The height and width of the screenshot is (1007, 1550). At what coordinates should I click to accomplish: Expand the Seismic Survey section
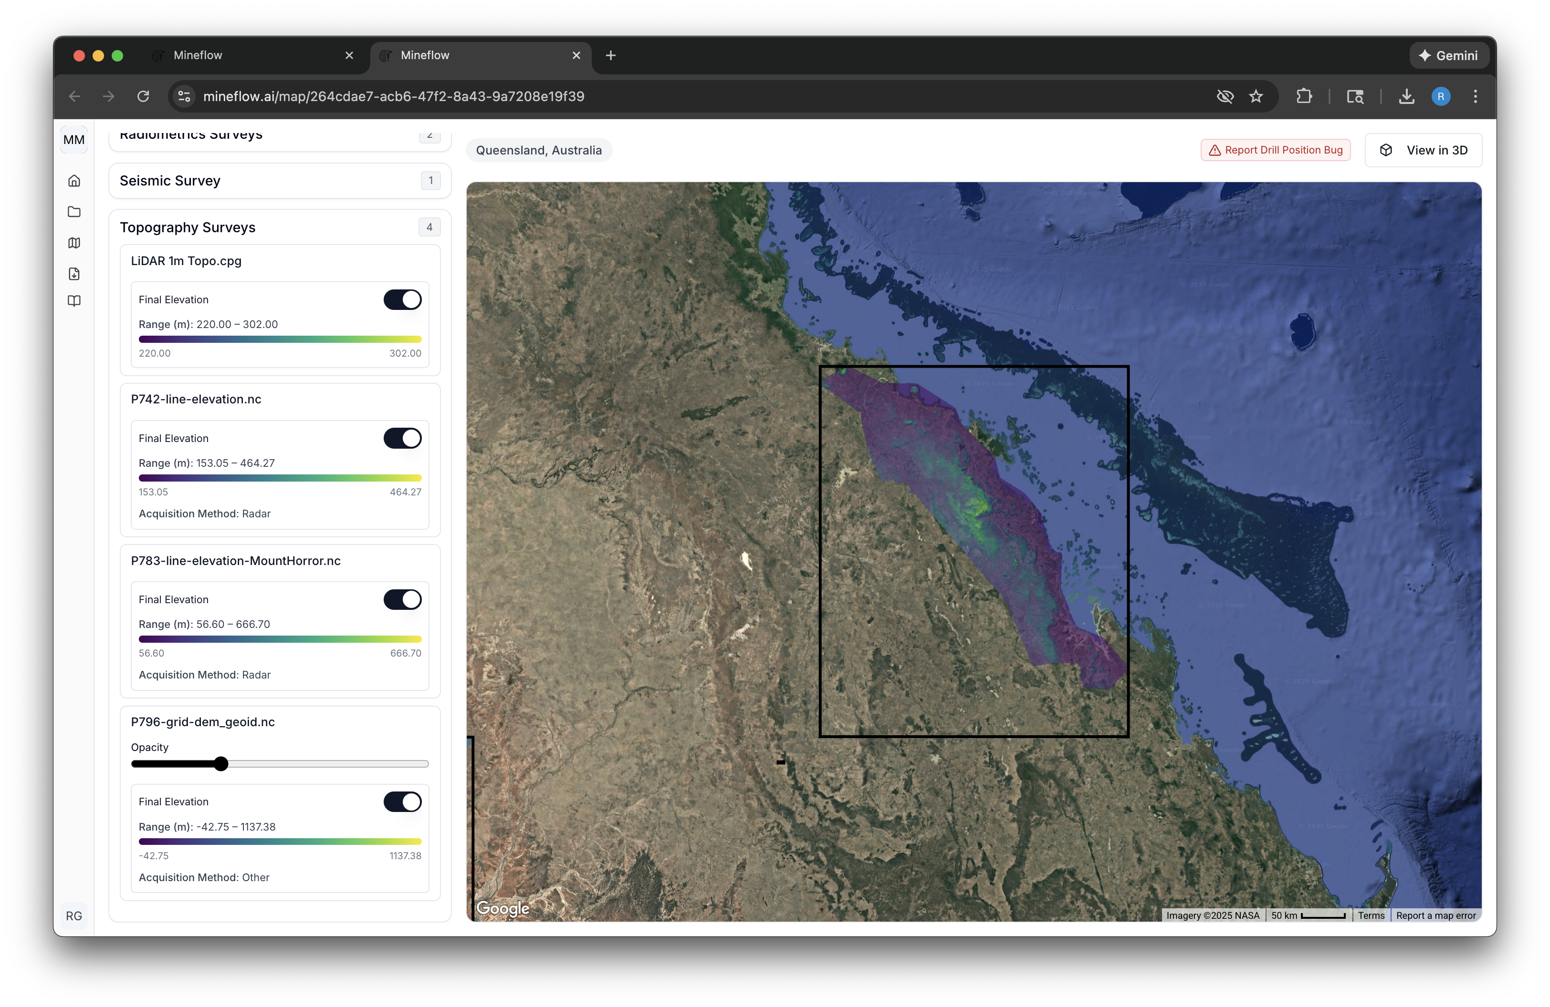280,180
